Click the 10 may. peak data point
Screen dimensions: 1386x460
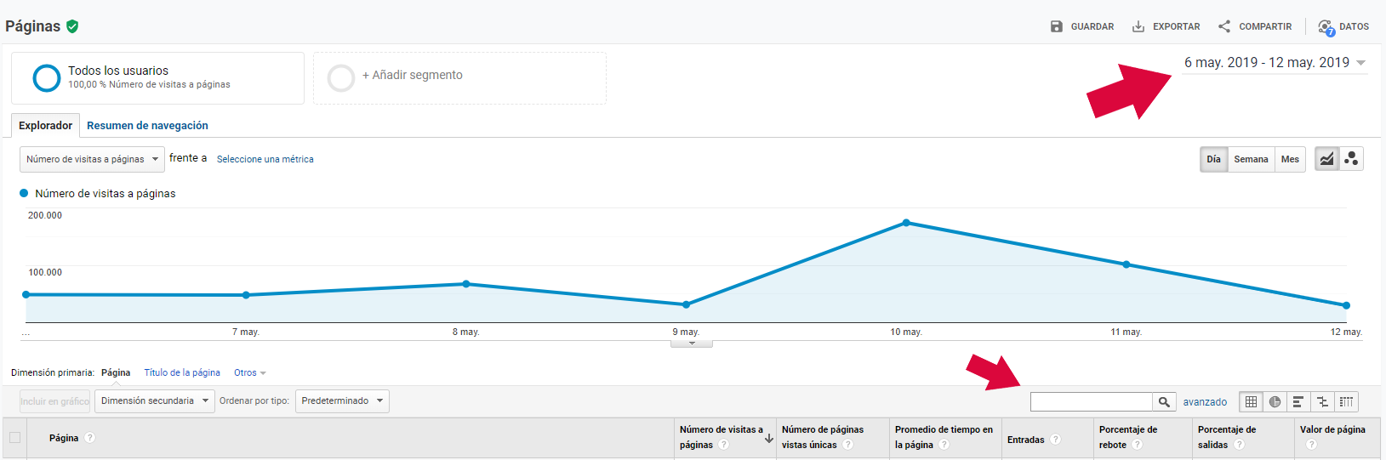click(906, 223)
